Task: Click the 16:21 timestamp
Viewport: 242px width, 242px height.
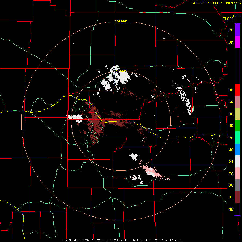Action: (176, 240)
